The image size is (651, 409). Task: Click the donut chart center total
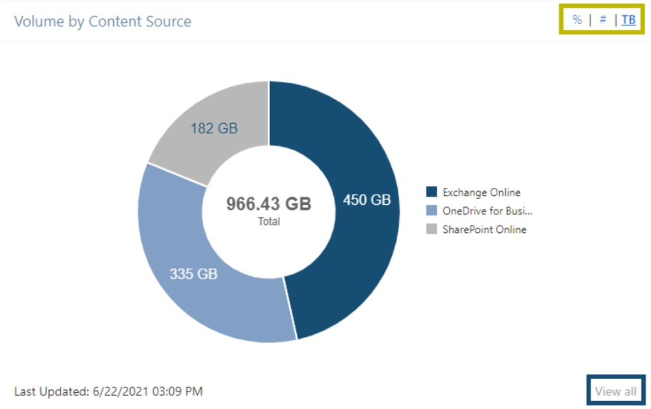pos(269,209)
